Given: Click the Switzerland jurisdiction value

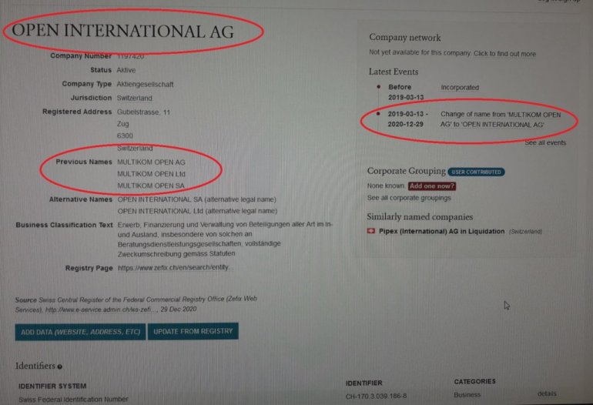Looking at the screenshot, I should [x=135, y=98].
